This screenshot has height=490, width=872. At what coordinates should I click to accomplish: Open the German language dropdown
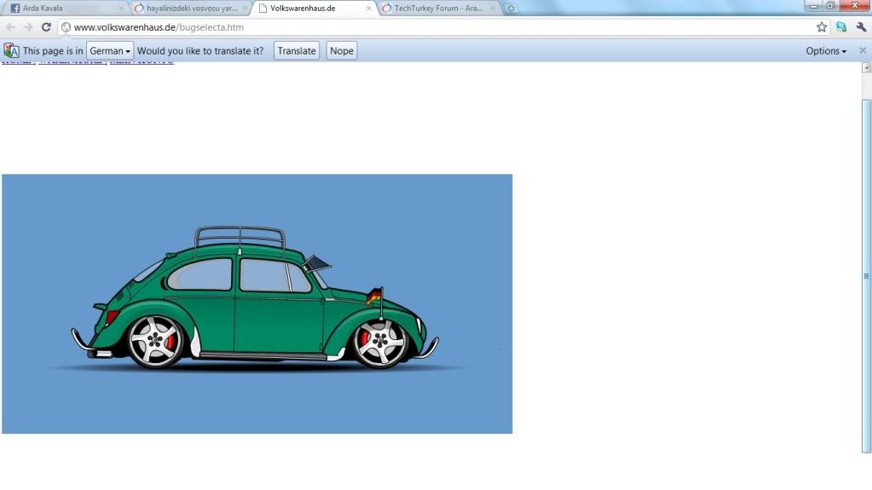[110, 50]
